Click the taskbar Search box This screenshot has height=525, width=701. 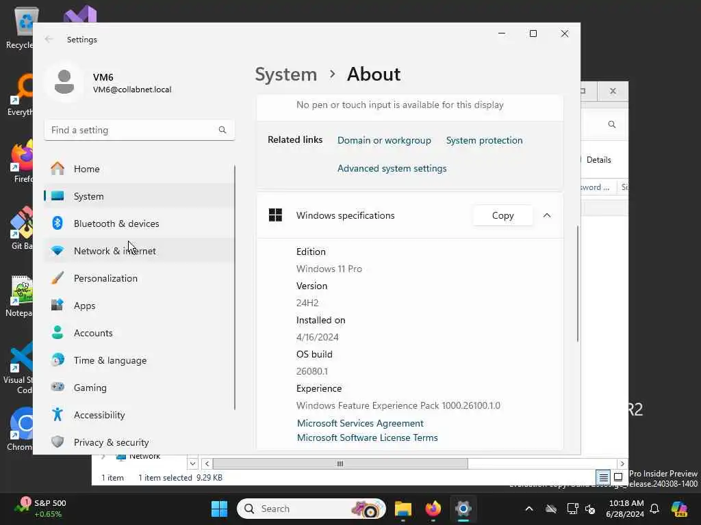click(311, 509)
